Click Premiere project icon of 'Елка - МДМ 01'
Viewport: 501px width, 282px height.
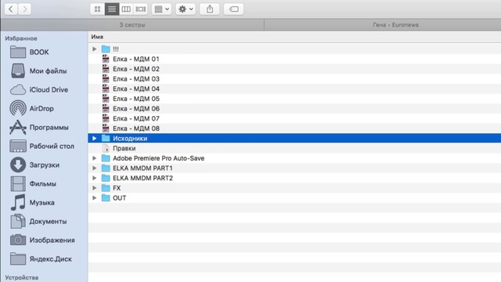coord(106,59)
